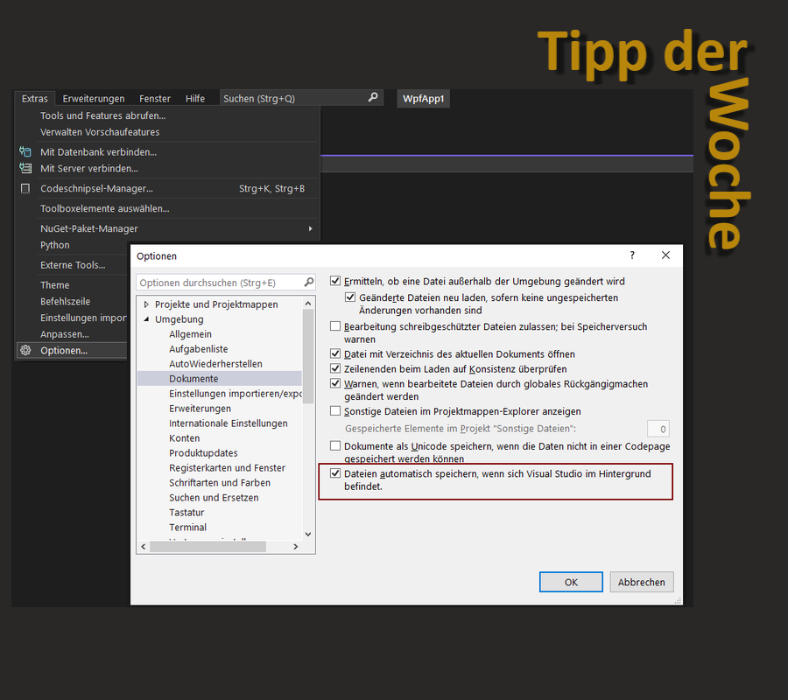Click the horizontal scrollbar left arrow
Image resolution: width=788 pixels, height=700 pixels.
(x=144, y=547)
